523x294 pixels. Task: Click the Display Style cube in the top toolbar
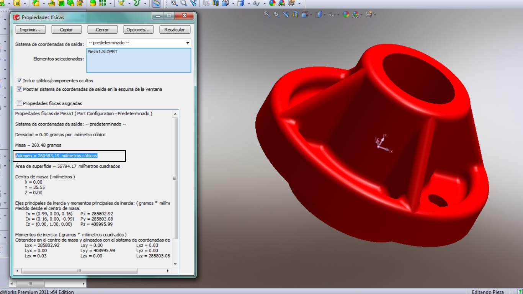pyautogui.click(x=240, y=3)
